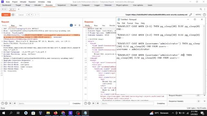207x116 pixels.
Task: Select Pretty view in Response panel
Action: click(x=87, y=25)
